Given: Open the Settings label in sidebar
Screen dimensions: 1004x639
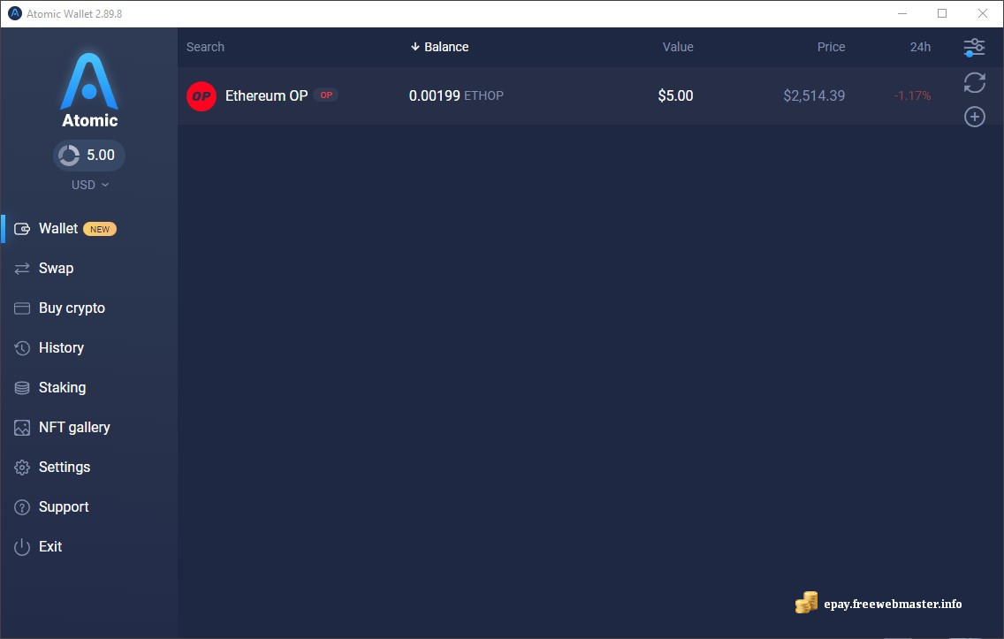Looking at the screenshot, I should click(64, 467).
